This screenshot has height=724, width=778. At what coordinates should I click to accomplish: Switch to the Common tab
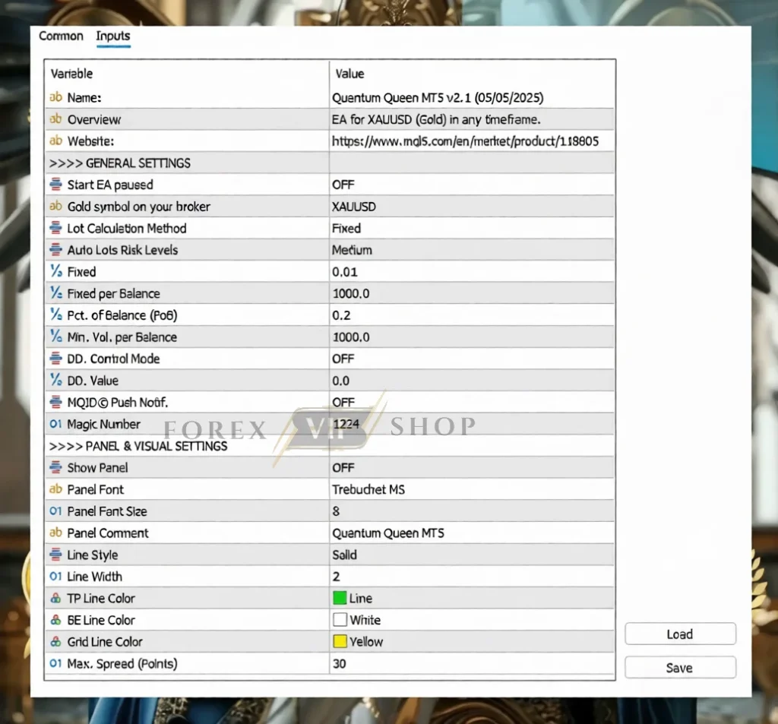(61, 36)
